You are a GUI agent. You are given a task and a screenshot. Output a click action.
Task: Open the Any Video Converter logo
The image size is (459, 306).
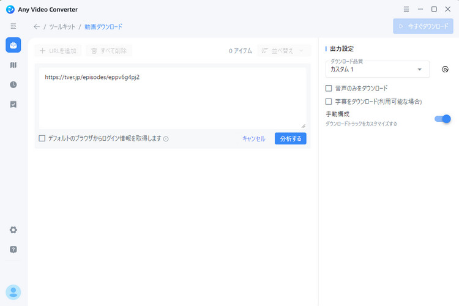point(10,9)
